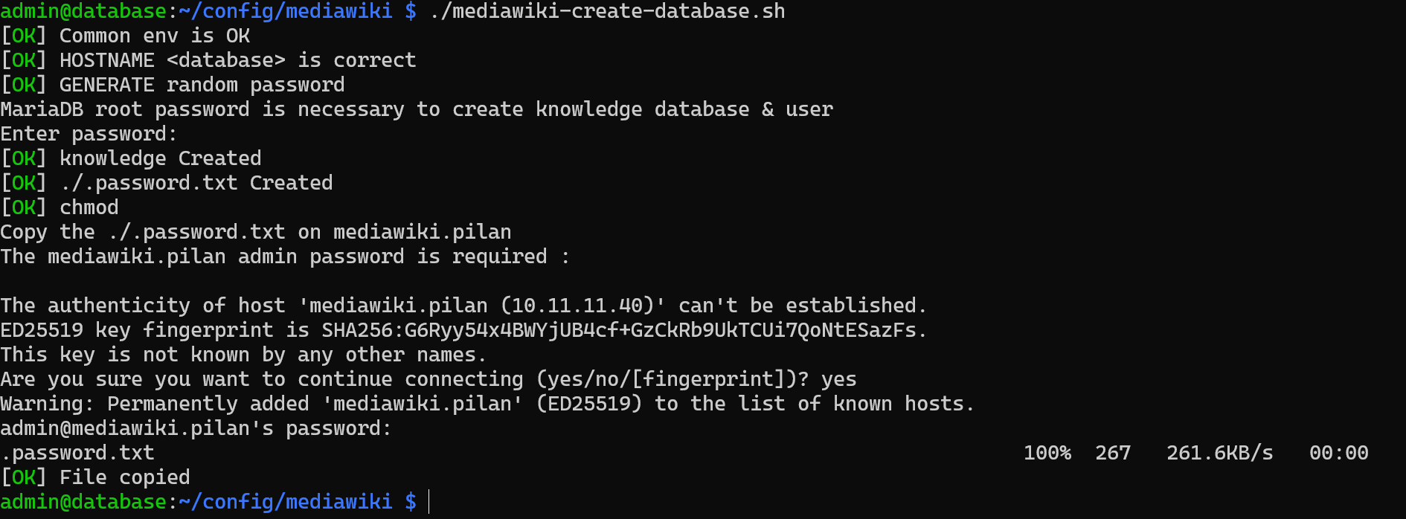Image resolution: width=1406 pixels, height=519 pixels.
Task: Click the 'knowledge Created' status line
Action: tap(160, 158)
